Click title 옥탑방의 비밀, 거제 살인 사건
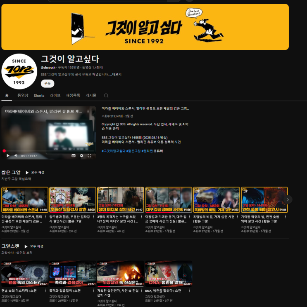The image size is (307, 307). (214, 219)
